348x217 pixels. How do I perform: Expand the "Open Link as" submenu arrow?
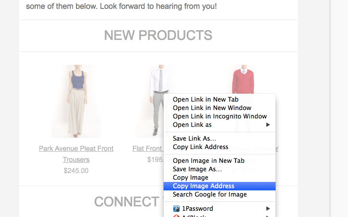(268, 125)
